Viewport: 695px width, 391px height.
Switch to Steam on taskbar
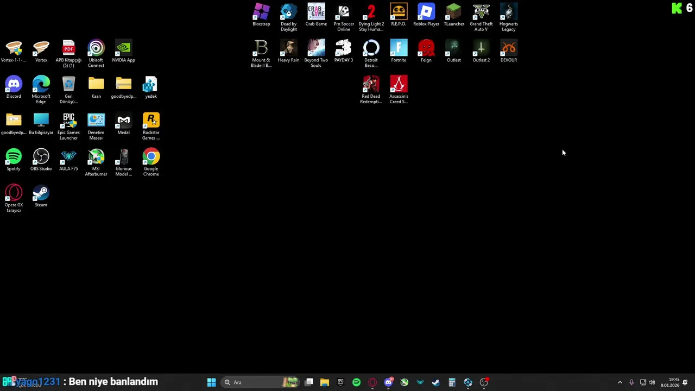pyautogui.click(x=436, y=382)
